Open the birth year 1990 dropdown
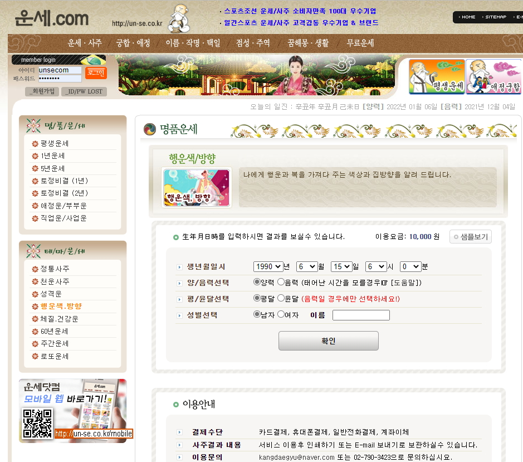523x462 pixels. [x=268, y=267]
